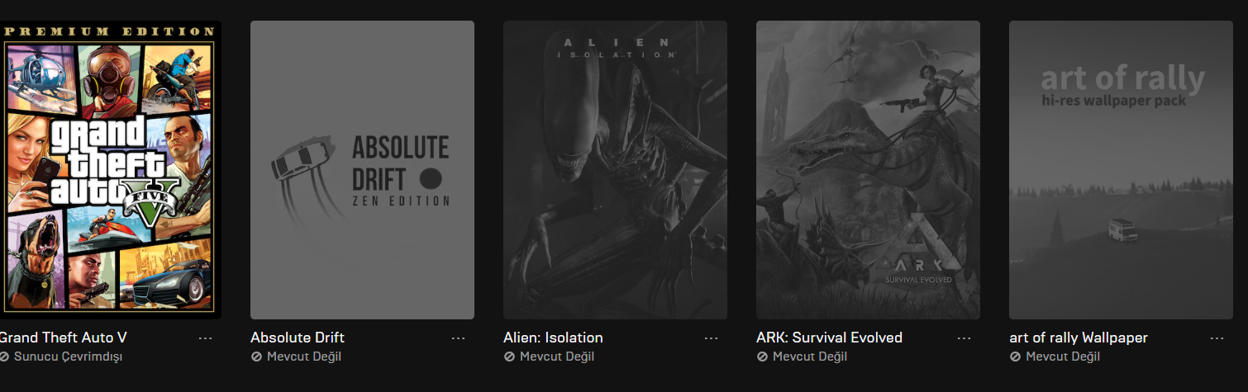
Task: Click the ARK: Survival Evolved title text
Action: pos(829,338)
